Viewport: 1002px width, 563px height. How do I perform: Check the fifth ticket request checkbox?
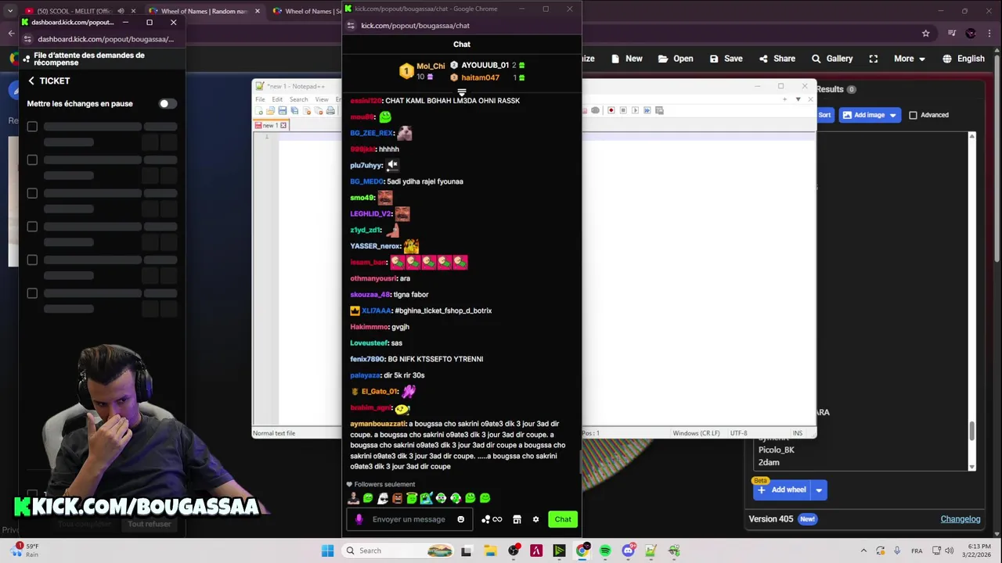pos(32,260)
